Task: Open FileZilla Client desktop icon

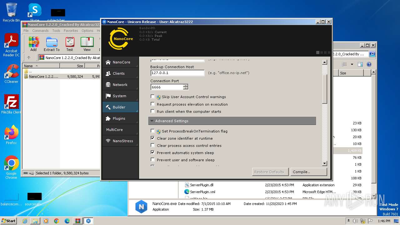Action: 11,104
